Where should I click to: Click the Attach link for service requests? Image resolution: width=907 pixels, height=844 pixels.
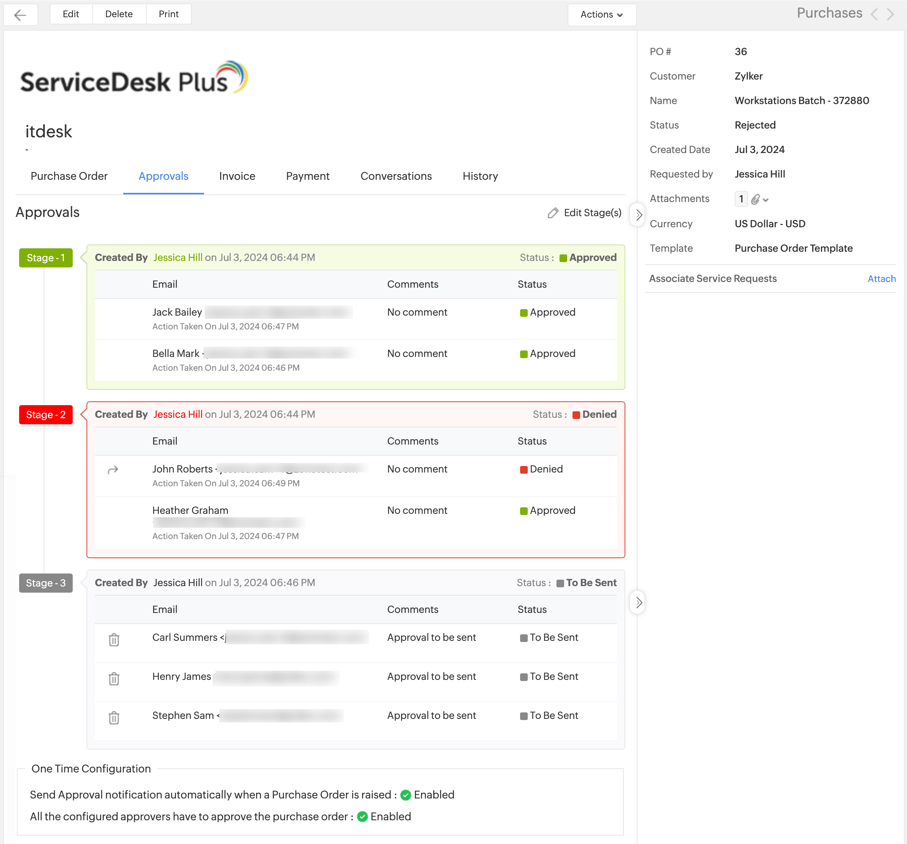881,279
